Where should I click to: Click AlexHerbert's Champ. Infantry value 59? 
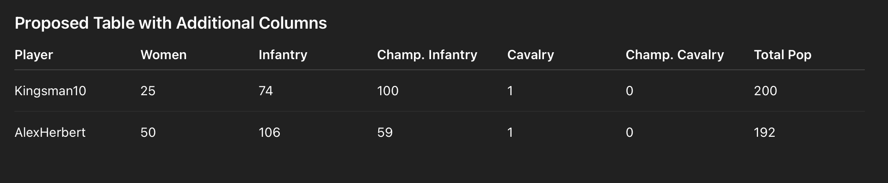tap(385, 133)
